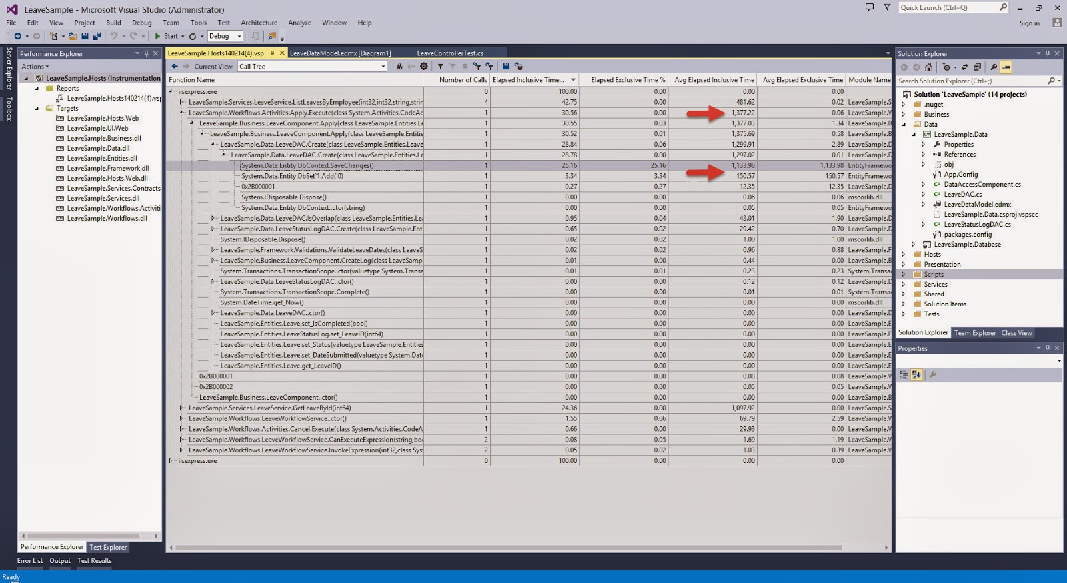Open the Actions dropdown in Performance Explorer

click(35, 67)
